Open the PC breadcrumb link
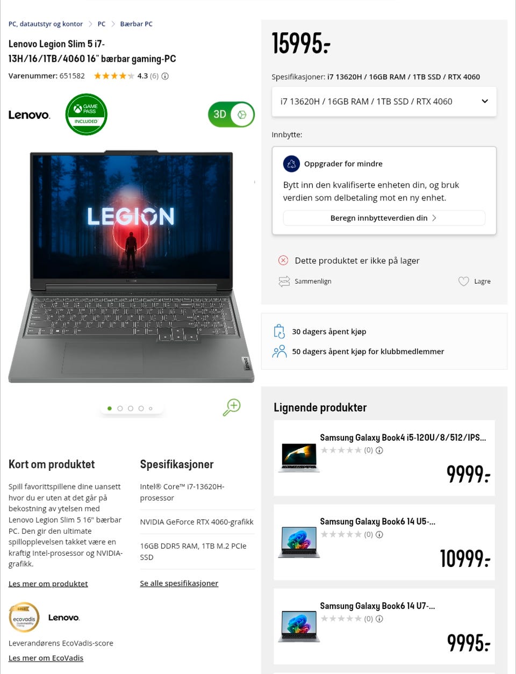 click(102, 24)
